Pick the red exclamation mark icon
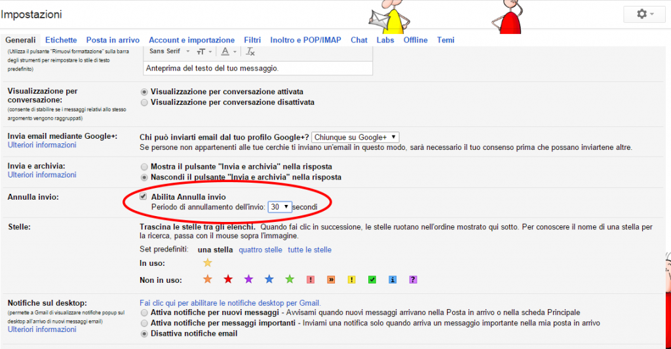The image size is (671, 349). (x=311, y=280)
